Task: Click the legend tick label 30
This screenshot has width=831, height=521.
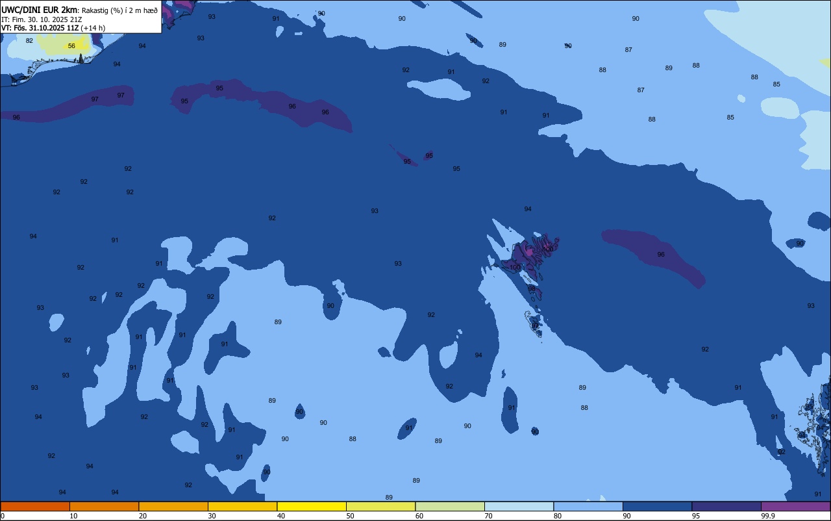Action: coord(212,516)
